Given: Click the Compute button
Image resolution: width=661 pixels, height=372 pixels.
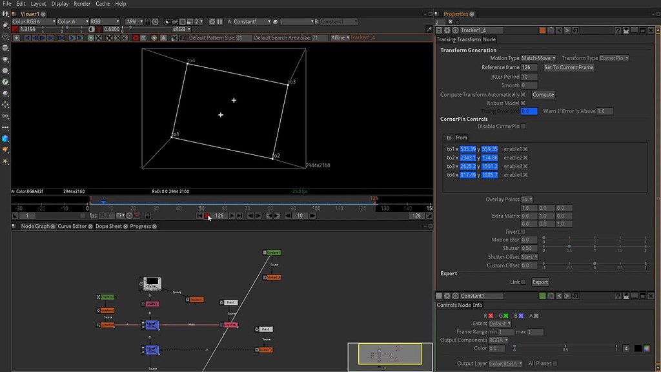Looking at the screenshot, I should pos(543,95).
